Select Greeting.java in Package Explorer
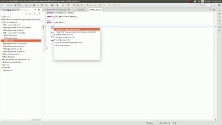The width and height of the screenshot is (222, 125). 12,38
